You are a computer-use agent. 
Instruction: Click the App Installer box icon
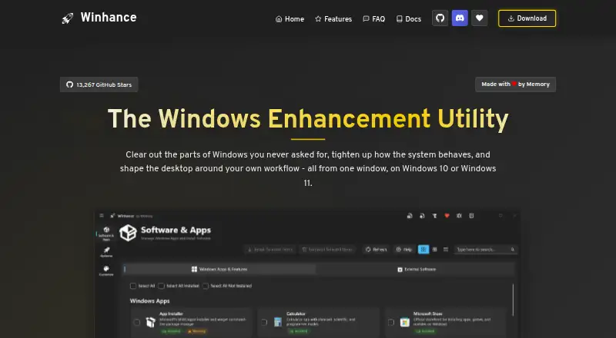pyautogui.click(x=151, y=323)
